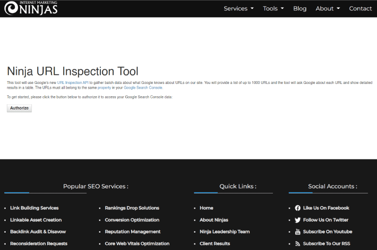Open Ninja Leadership Team link

tap(225, 232)
